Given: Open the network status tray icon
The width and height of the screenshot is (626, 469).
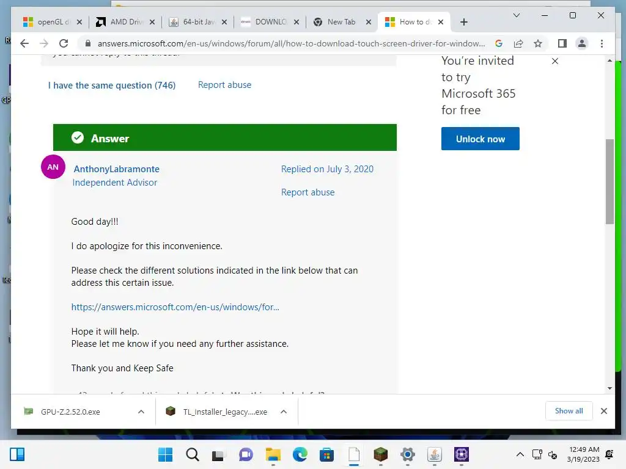Looking at the screenshot, I should pos(537,454).
